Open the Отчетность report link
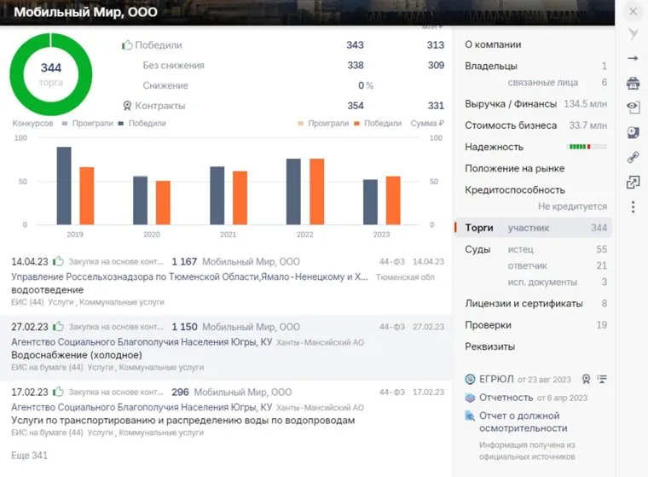The image size is (648, 477). 506,398
